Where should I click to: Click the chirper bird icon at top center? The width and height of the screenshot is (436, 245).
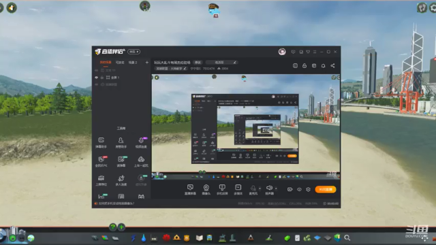tap(213, 10)
